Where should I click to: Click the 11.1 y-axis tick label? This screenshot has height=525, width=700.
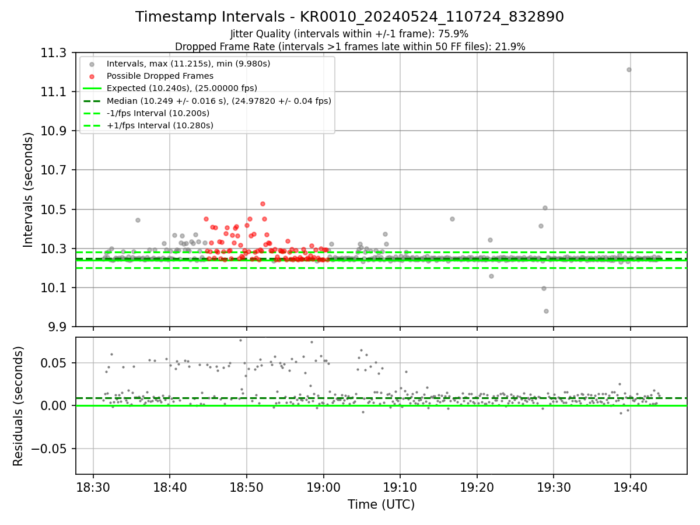(54, 92)
